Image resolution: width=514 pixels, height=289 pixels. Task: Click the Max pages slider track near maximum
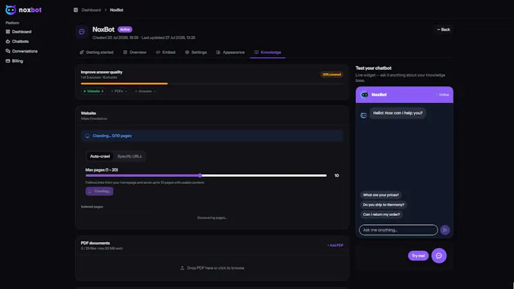[323, 176]
